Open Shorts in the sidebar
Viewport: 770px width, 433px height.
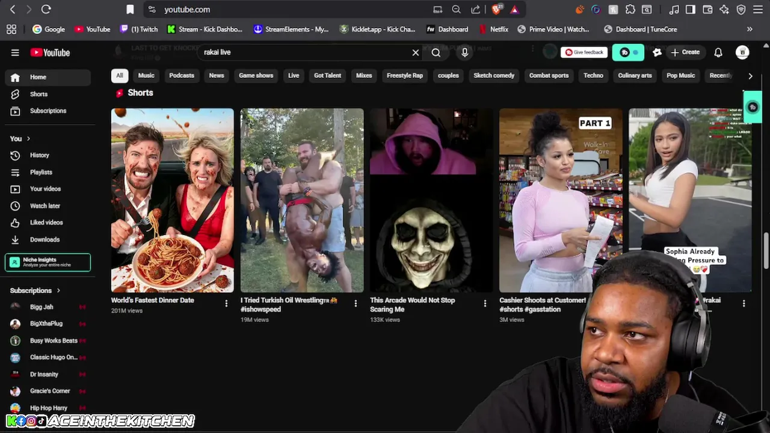click(48, 94)
